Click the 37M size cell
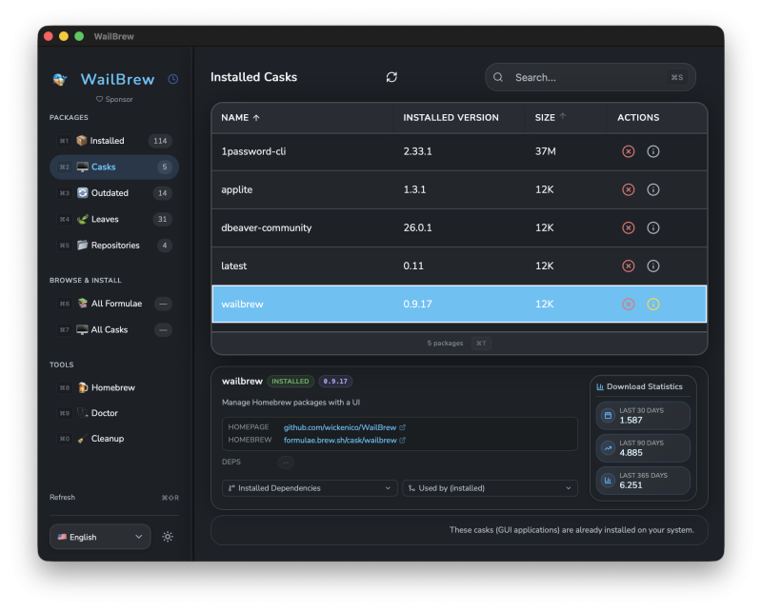Screen dimensions: 762x611 (x=545, y=151)
